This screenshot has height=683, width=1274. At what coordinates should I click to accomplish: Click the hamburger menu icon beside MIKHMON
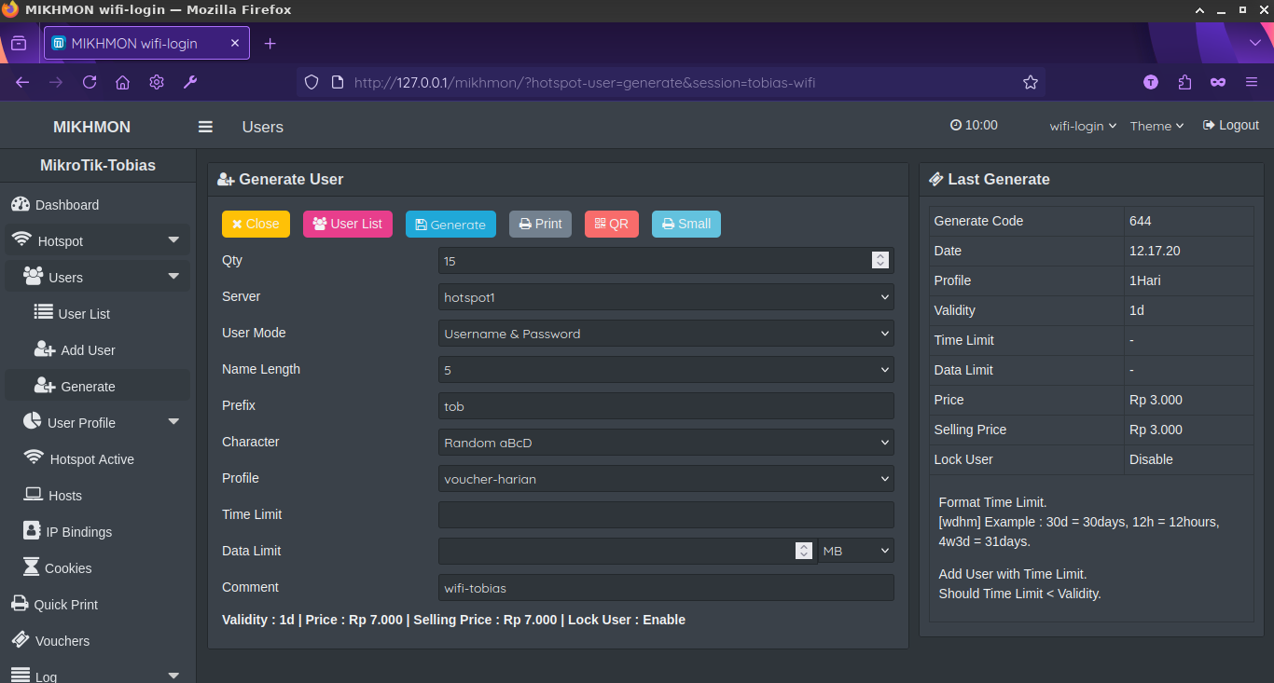(x=205, y=127)
